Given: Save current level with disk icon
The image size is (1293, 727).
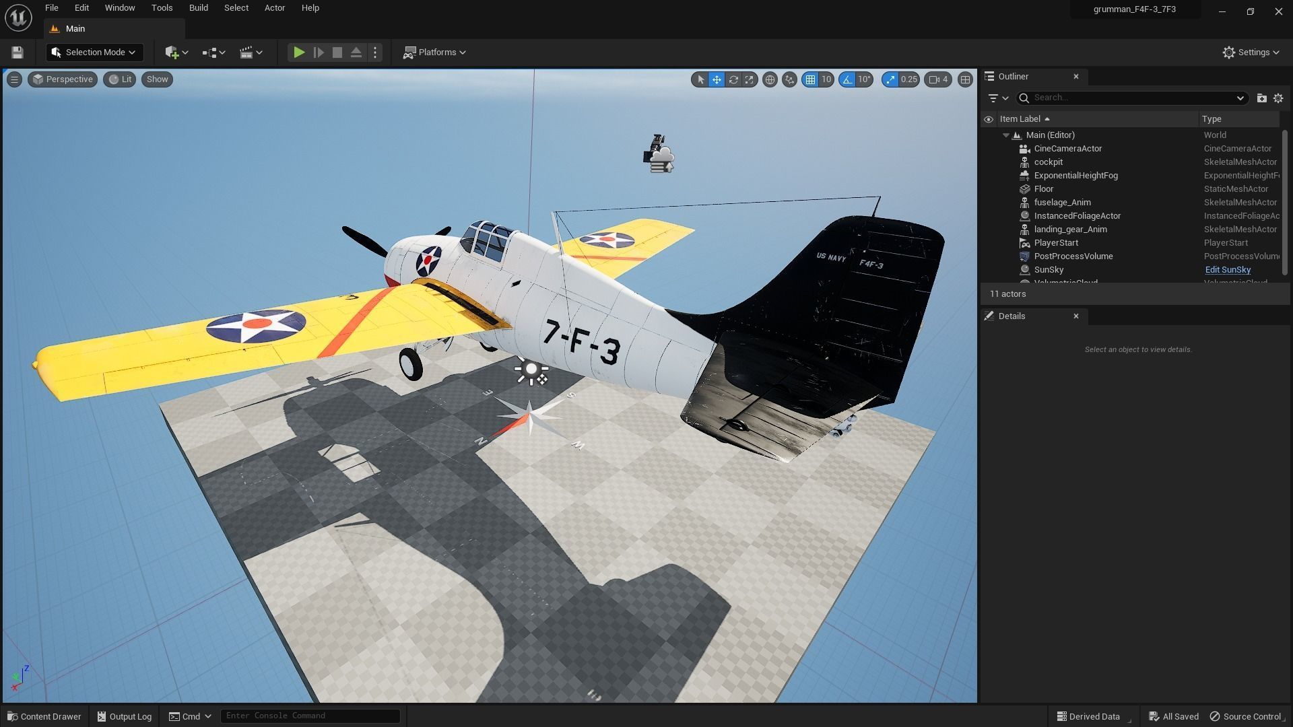Looking at the screenshot, I should 18,53.
